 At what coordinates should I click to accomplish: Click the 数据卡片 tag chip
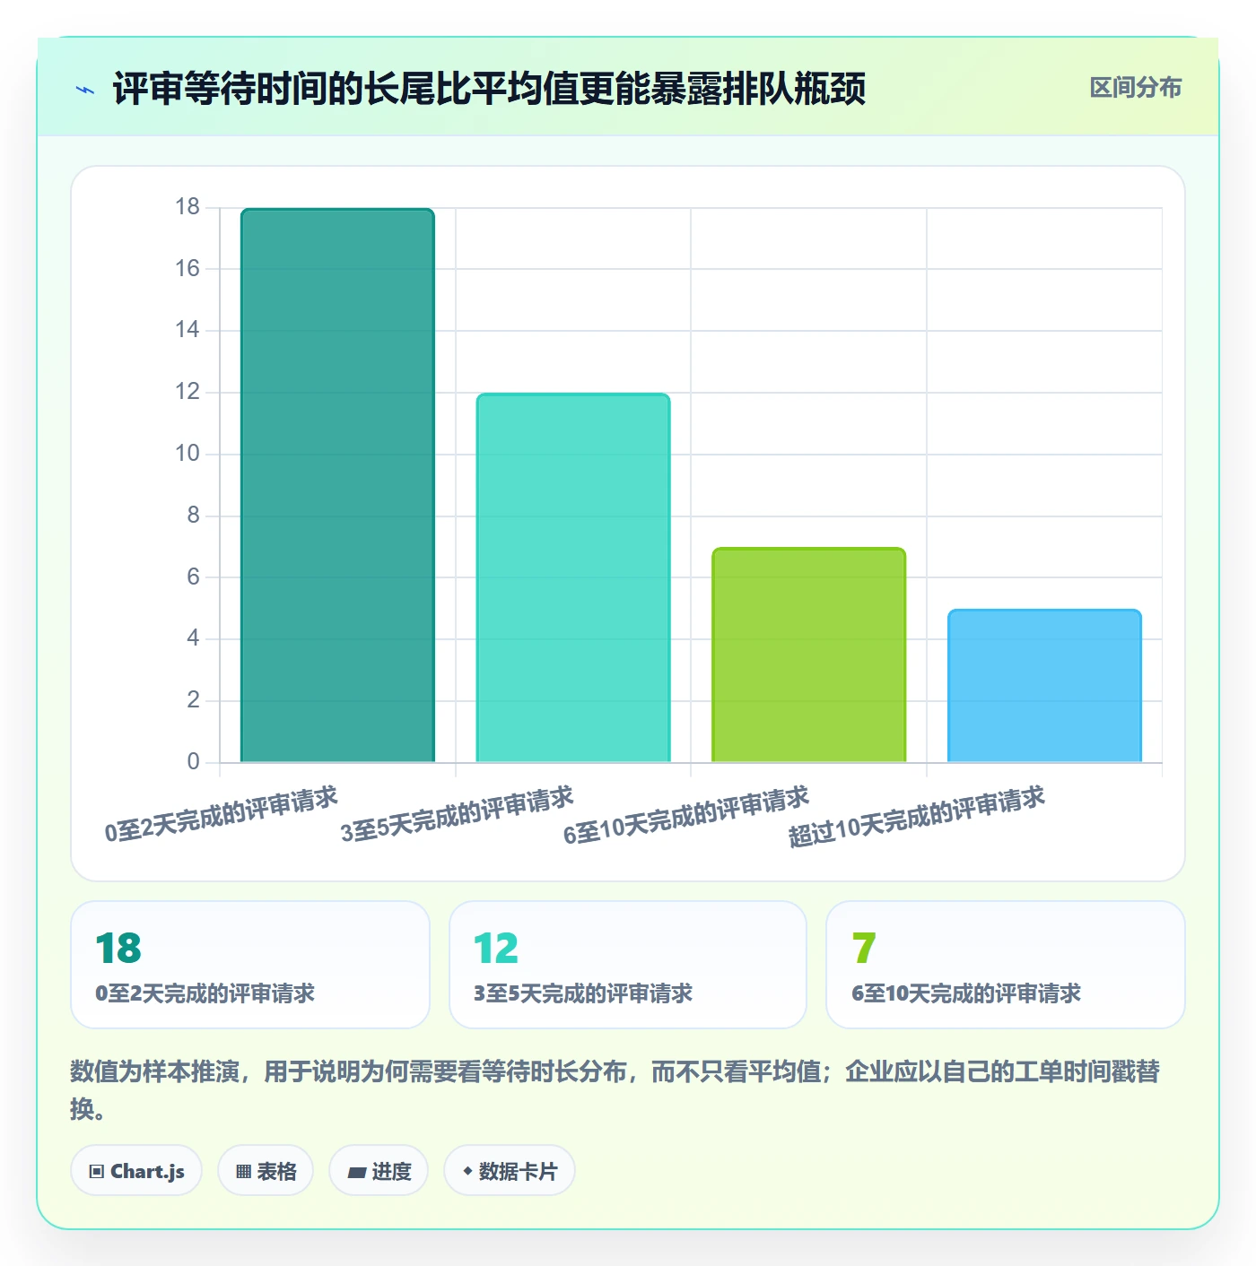510,1171
